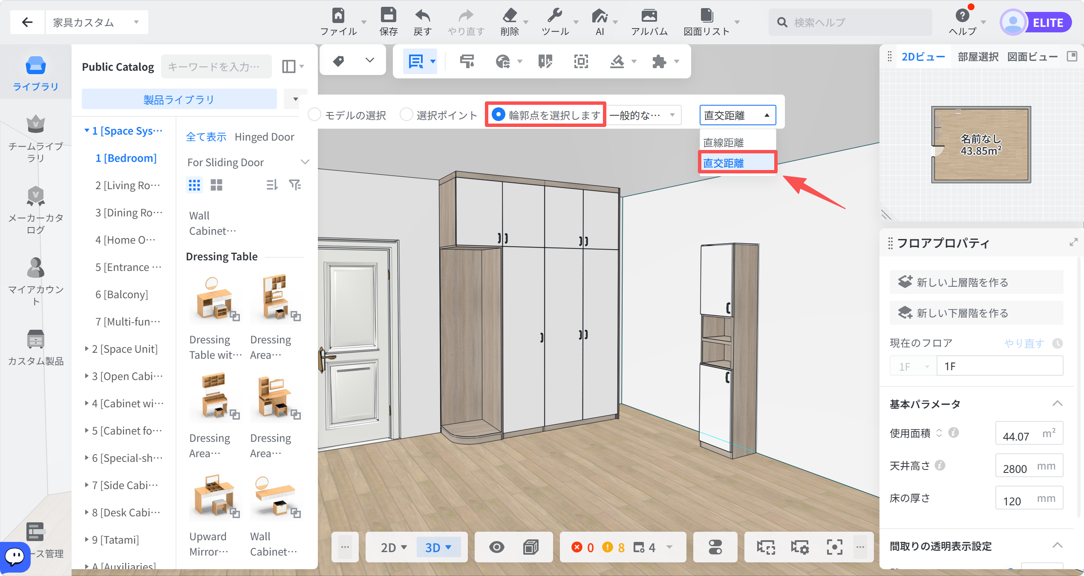Click 新しい下層階を作る button
The width and height of the screenshot is (1084, 576).
pyautogui.click(x=976, y=313)
